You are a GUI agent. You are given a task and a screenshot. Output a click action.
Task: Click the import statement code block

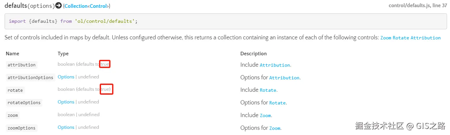pyautogui.click(x=225, y=21)
